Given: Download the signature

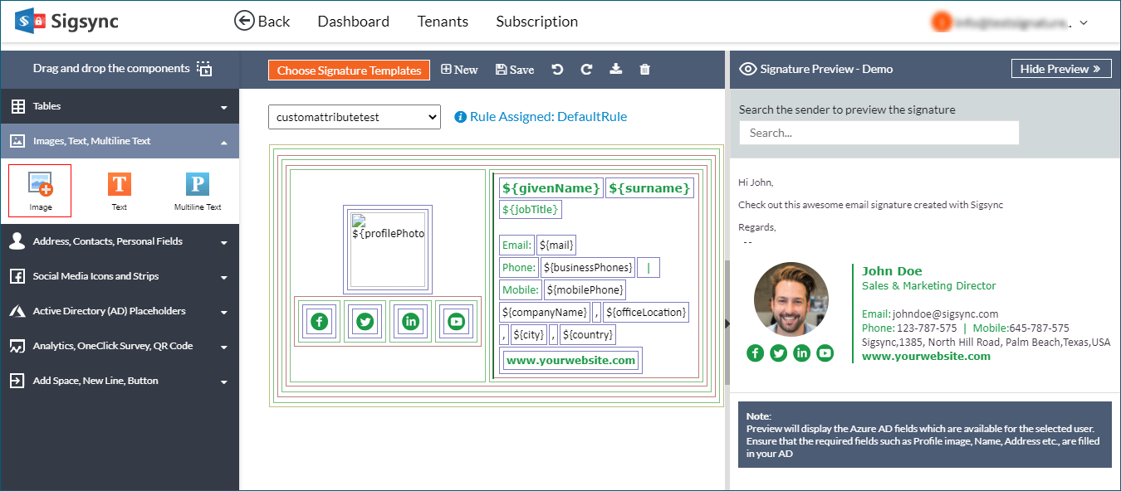Looking at the screenshot, I should (x=615, y=70).
